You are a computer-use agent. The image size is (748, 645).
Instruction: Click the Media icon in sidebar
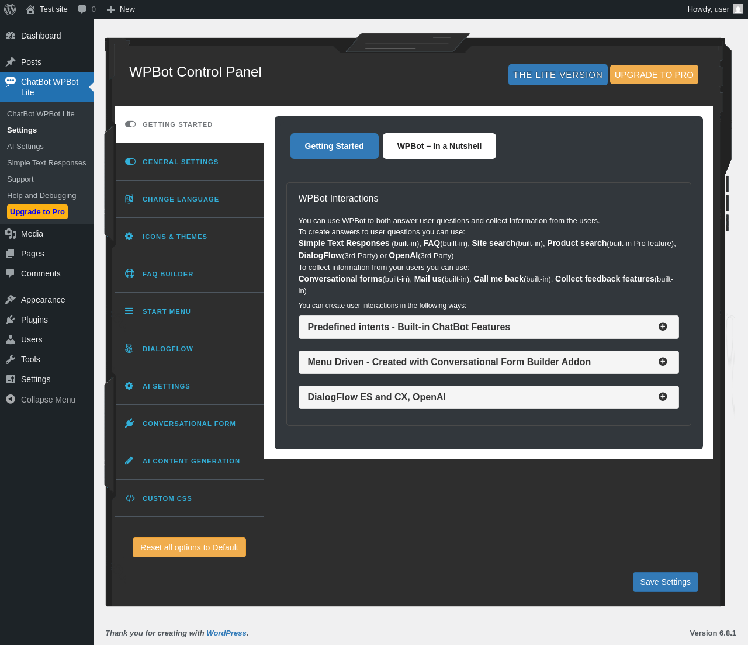click(x=11, y=234)
